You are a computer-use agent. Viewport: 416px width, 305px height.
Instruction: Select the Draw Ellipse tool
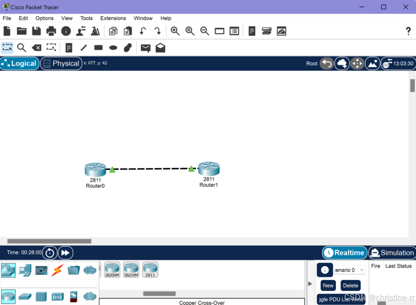pos(113,48)
